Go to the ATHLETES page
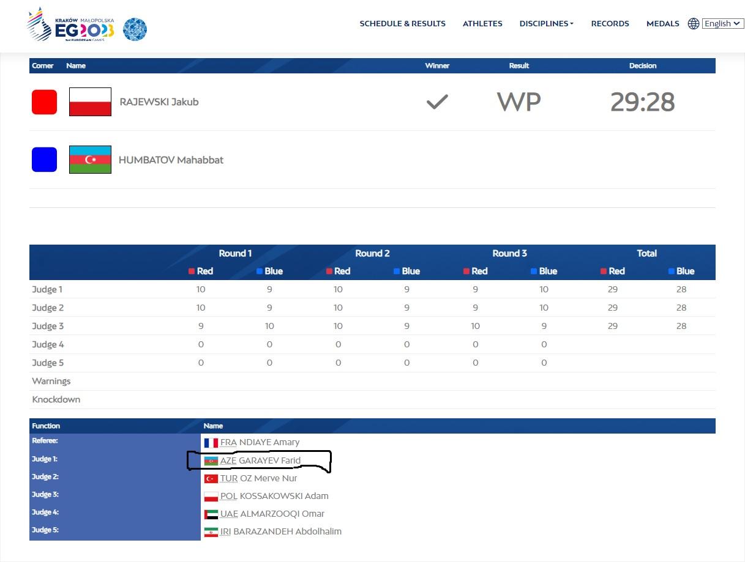745x562 pixels. coord(482,24)
